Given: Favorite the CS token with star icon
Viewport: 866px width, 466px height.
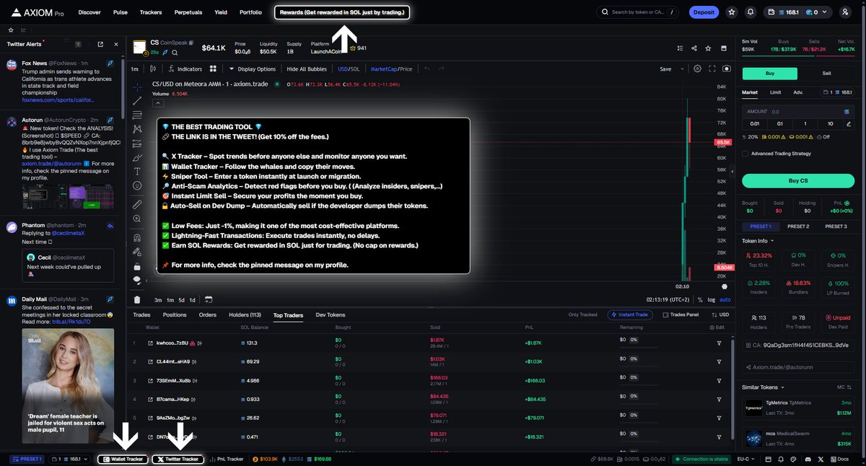Looking at the screenshot, I should 708,48.
